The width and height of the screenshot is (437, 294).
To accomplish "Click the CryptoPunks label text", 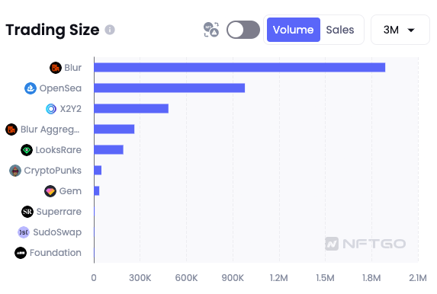I will point(53,171).
